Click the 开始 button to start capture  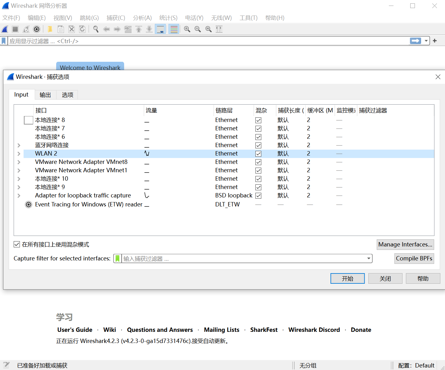click(348, 278)
